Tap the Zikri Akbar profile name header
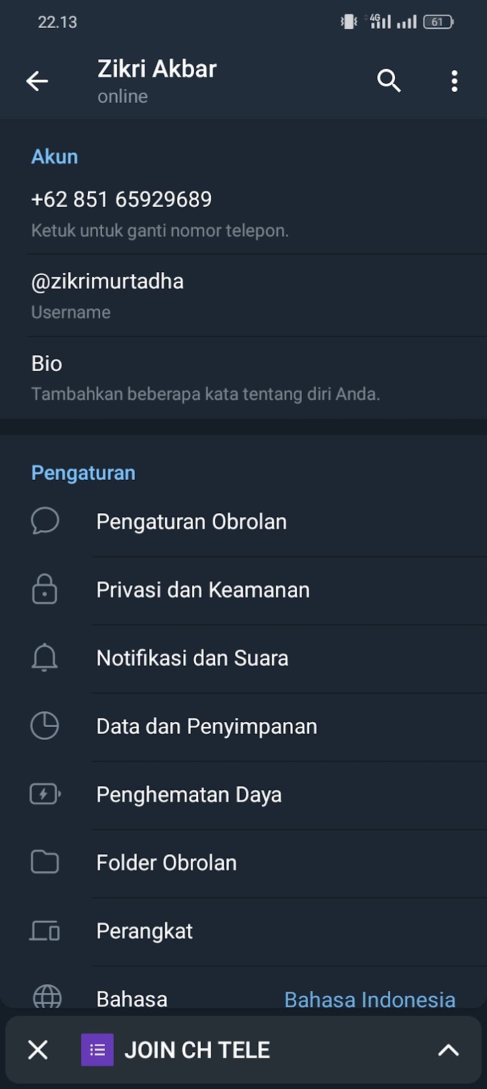 click(x=157, y=69)
